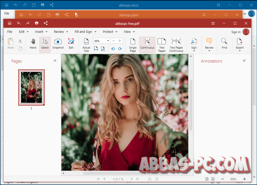The width and height of the screenshot is (257, 185).
Task: Click the print icon in the abbaspc.docx window
Action: (43, 5)
